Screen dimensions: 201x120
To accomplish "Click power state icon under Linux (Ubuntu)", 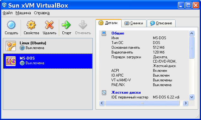I will (x=22, y=48).
